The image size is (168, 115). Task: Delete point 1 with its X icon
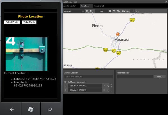pos(104,86)
